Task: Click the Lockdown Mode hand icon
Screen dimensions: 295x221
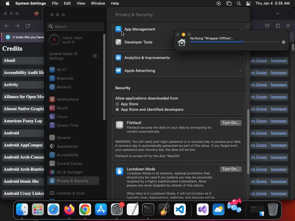Action: point(120,171)
